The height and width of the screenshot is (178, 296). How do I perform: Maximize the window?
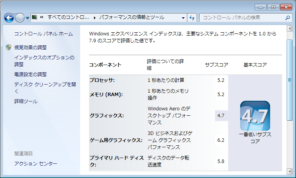point(273,7)
